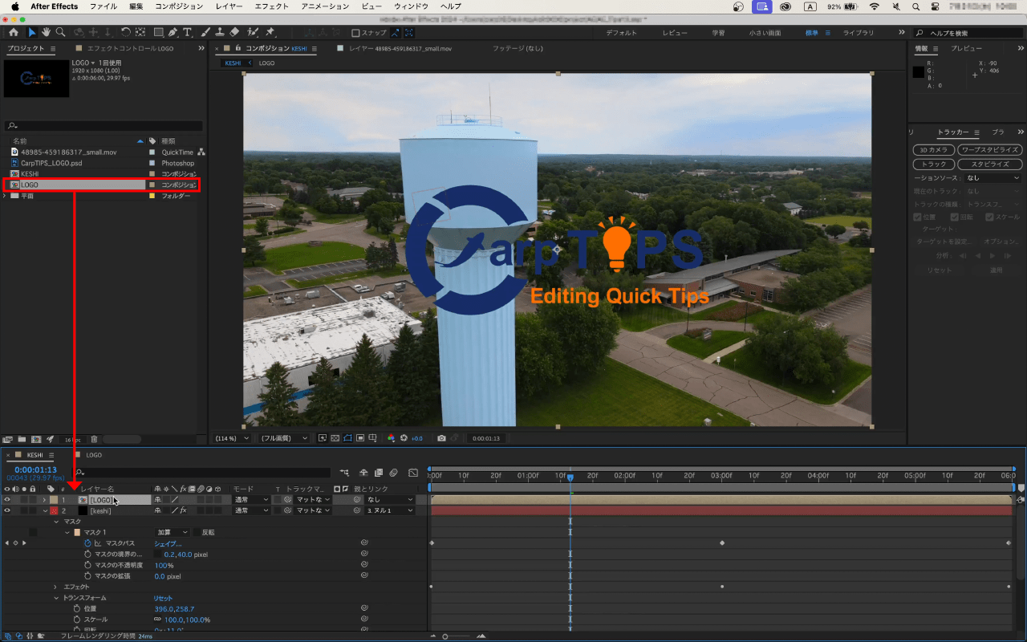Select the Clone Stamp tool
Screen dimensions: 1027x642
(x=220, y=32)
